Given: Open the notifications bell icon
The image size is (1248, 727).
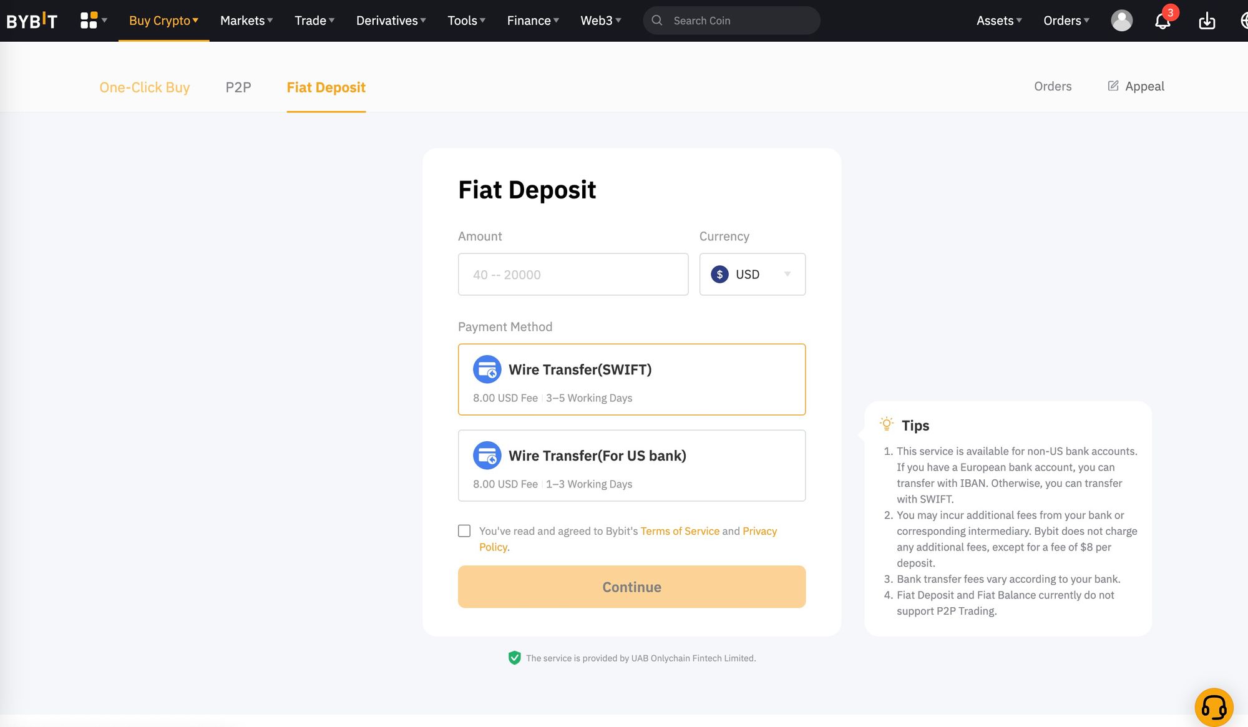Looking at the screenshot, I should click(1163, 20).
